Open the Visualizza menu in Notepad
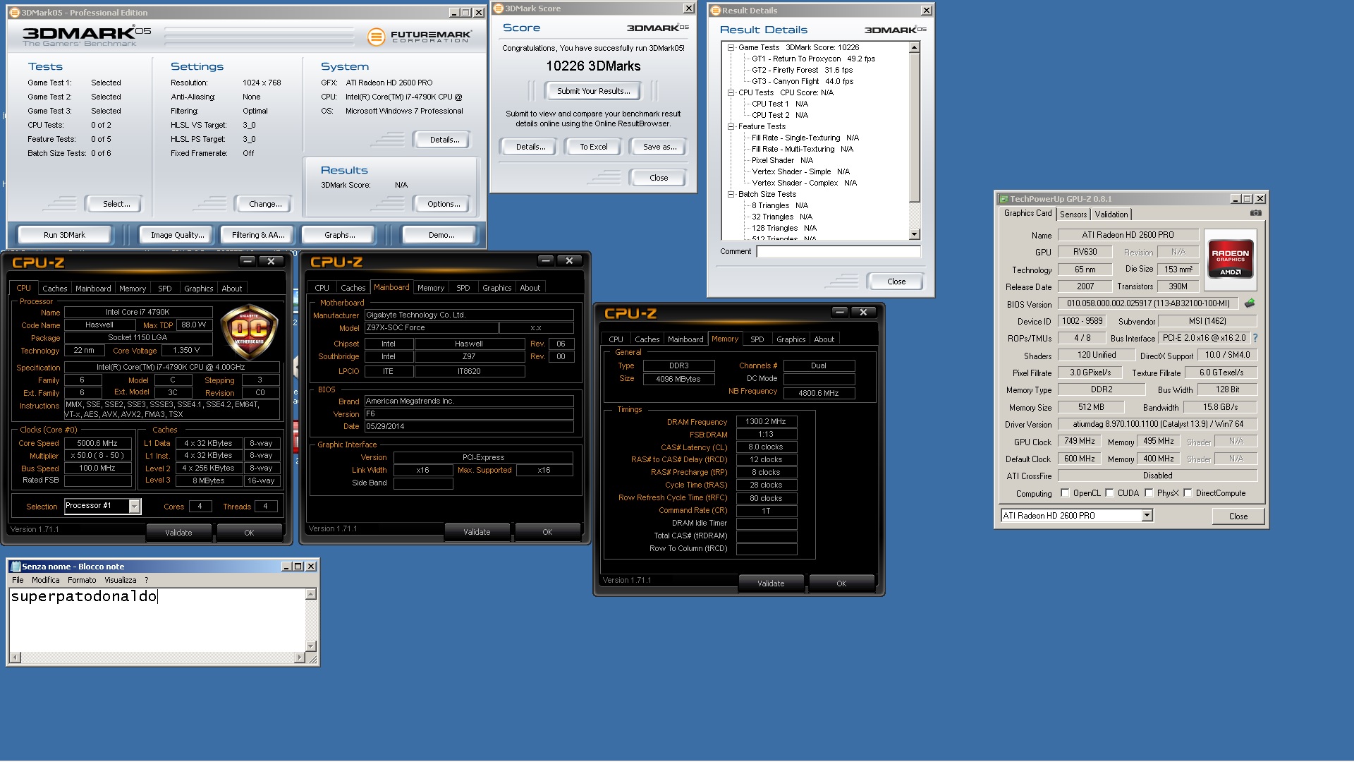This screenshot has width=1354, height=762. (121, 580)
